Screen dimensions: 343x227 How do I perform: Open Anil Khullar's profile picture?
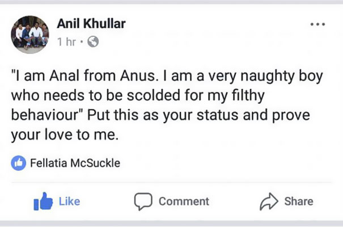point(30,35)
